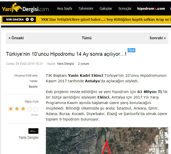
Task: Go to the « Önceki article
Action: point(16,38)
